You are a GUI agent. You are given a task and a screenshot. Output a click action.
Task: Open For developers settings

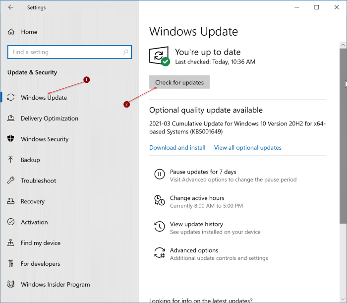click(x=40, y=264)
